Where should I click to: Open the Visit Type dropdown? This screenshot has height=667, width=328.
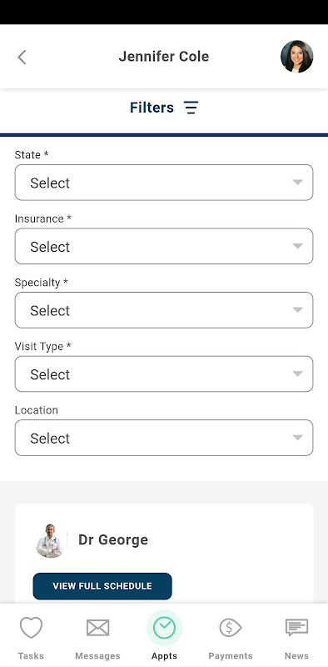pyautogui.click(x=164, y=374)
